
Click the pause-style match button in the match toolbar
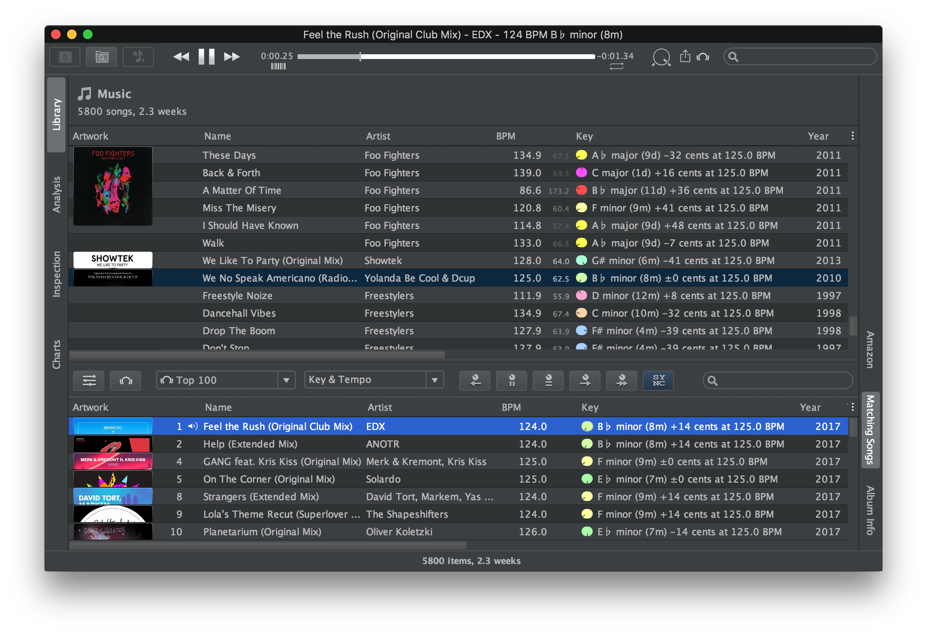click(x=512, y=381)
